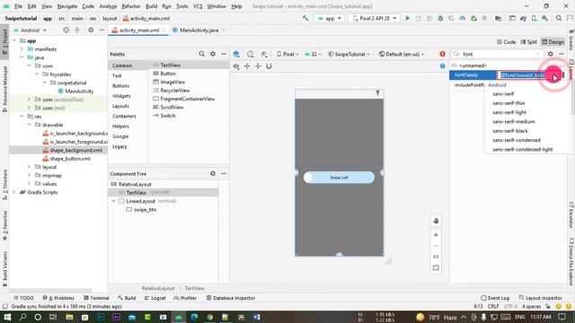Image resolution: width=575 pixels, height=323 pixels.
Task: Open the Layout Inspector
Action: 541,298
